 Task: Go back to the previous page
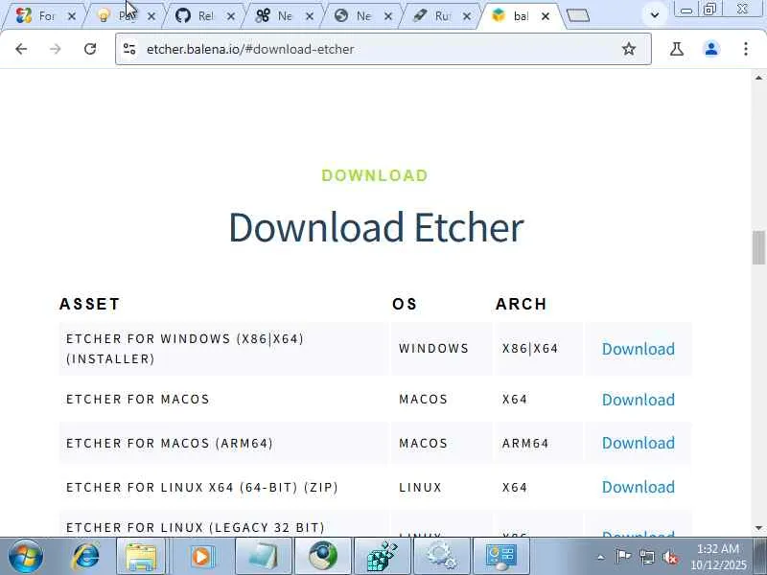pos(21,49)
